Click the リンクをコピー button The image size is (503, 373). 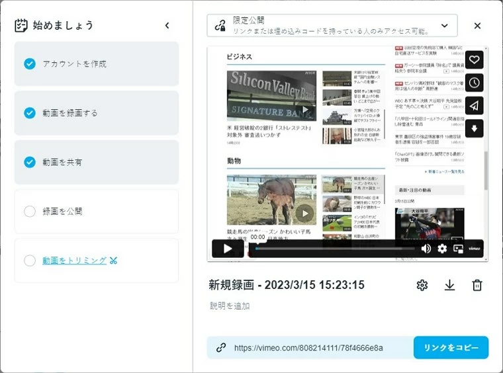pos(451,348)
